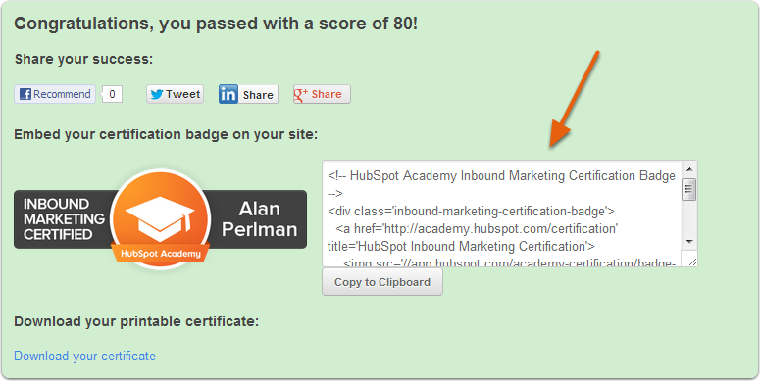Click the Twitter bird icon
This screenshot has width=760, height=381.
coord(157,94)
